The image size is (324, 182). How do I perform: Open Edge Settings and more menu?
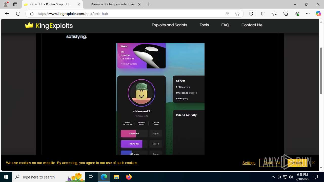308,14
